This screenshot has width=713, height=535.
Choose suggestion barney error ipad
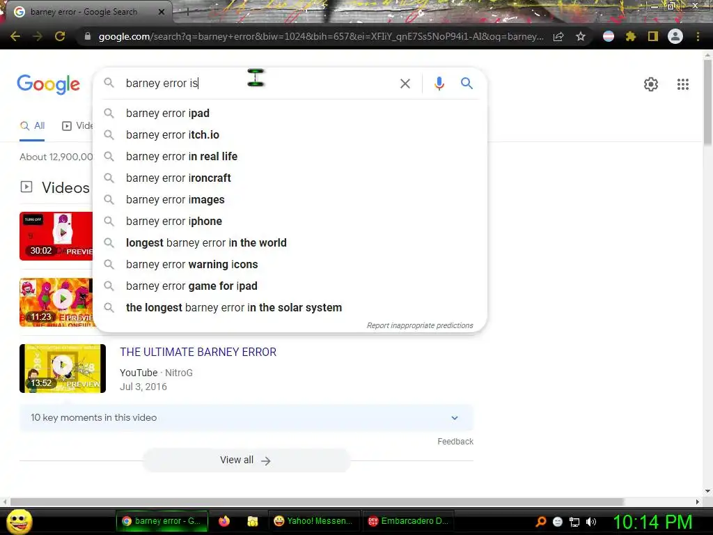pyautogui.click(x=290, y=114)
